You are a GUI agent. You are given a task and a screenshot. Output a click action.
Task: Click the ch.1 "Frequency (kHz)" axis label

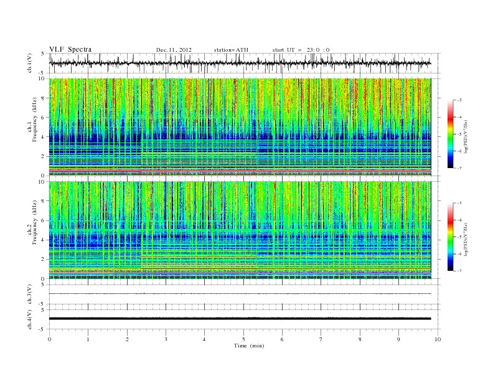tap(34, 120)
